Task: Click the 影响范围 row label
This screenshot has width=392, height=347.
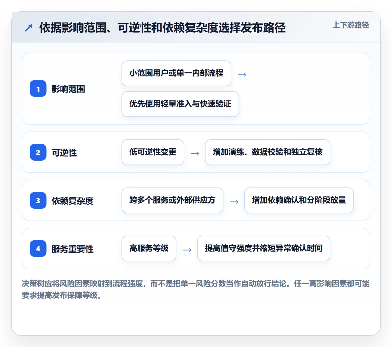Action: point(68,89)
